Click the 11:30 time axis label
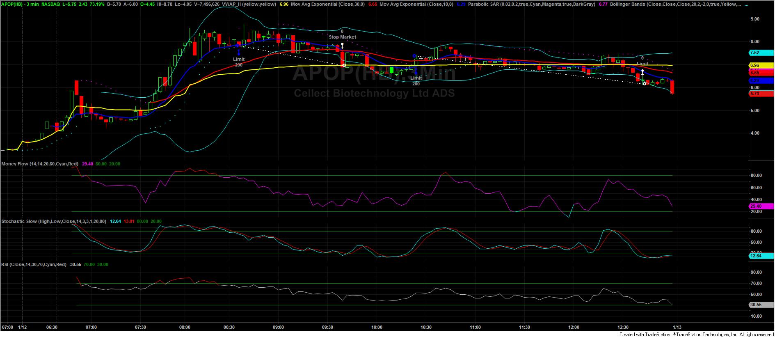775x337 pixels. (x=524, y=327)
